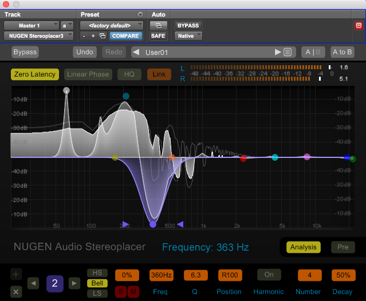
Task: Click the right bandwidth triangle handle
Action: [180, 224]
